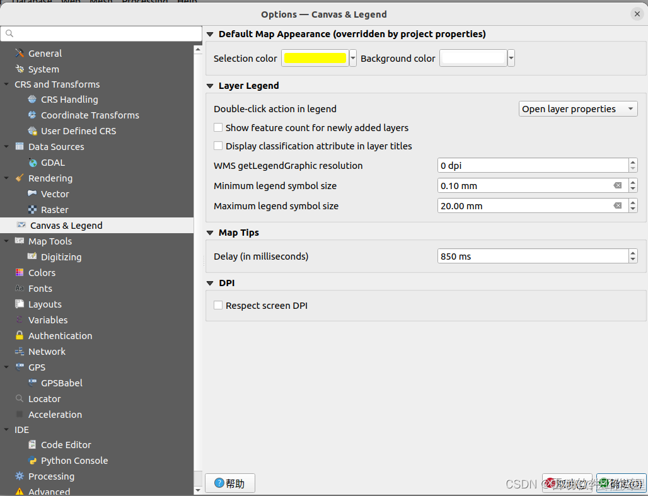
Task: Open the General settings icon
Action: (x=20, y=54)
